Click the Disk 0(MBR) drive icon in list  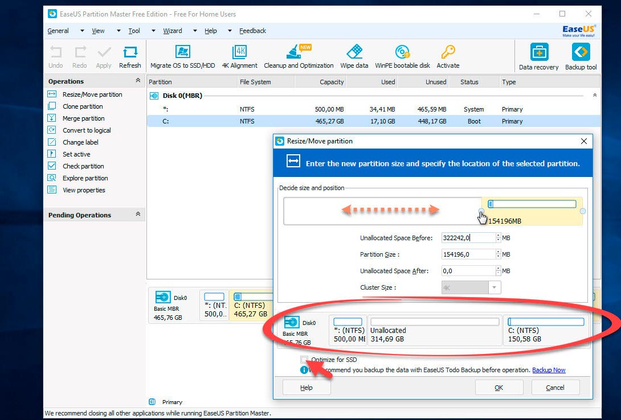point(154,96)
